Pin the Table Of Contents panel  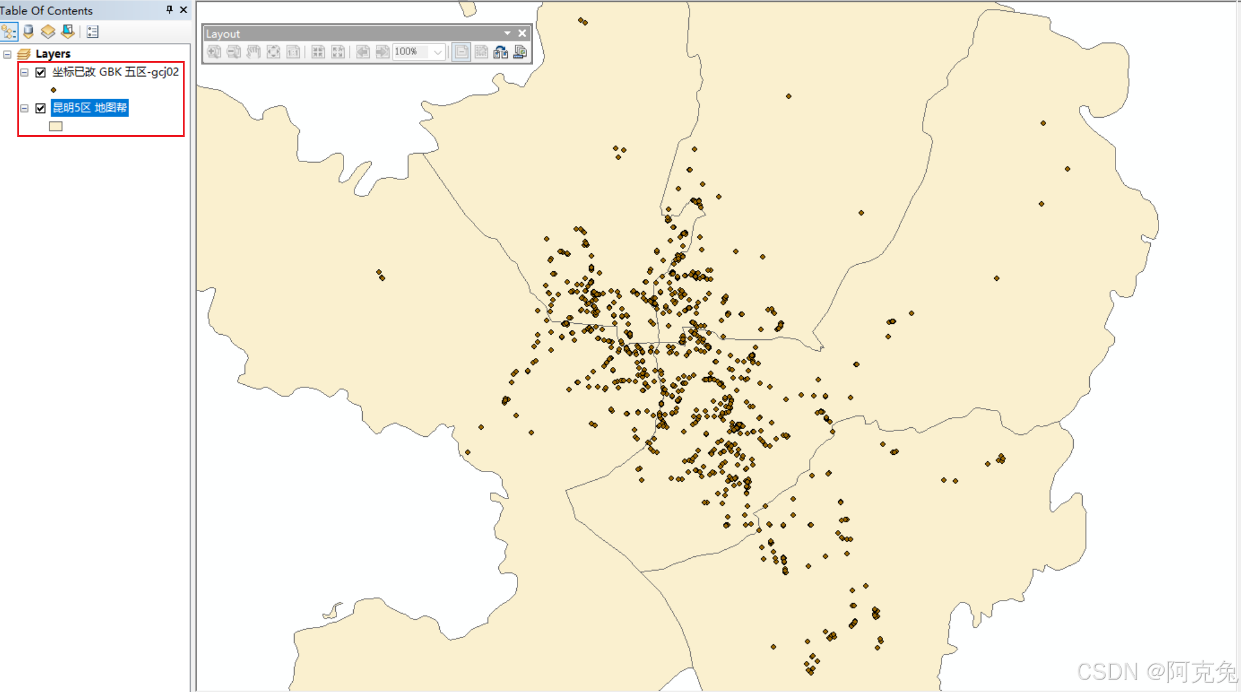169,10
